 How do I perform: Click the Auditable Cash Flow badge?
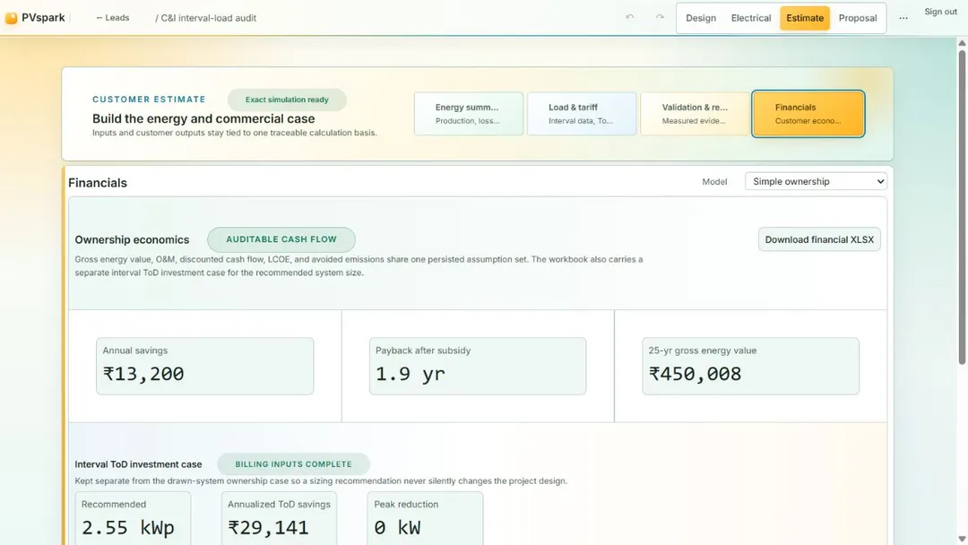pyautogui.click(x=281, y=239)
